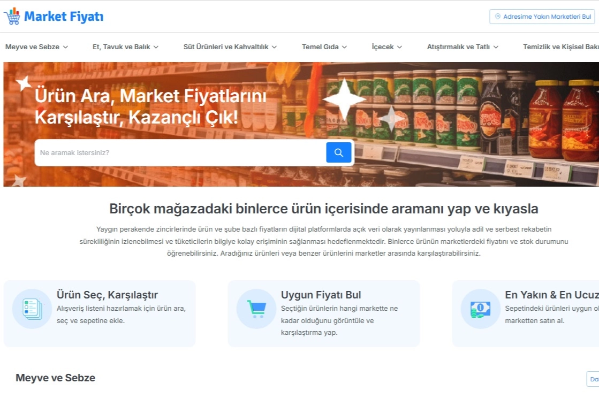This screenshot has width=599, height=399.
Task: Open the Temel Gıda category menu
Action: [324, 47]
